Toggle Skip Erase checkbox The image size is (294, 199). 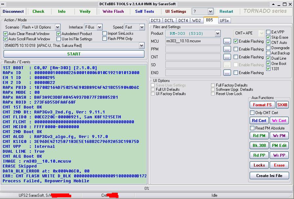[x=268, y=37]
